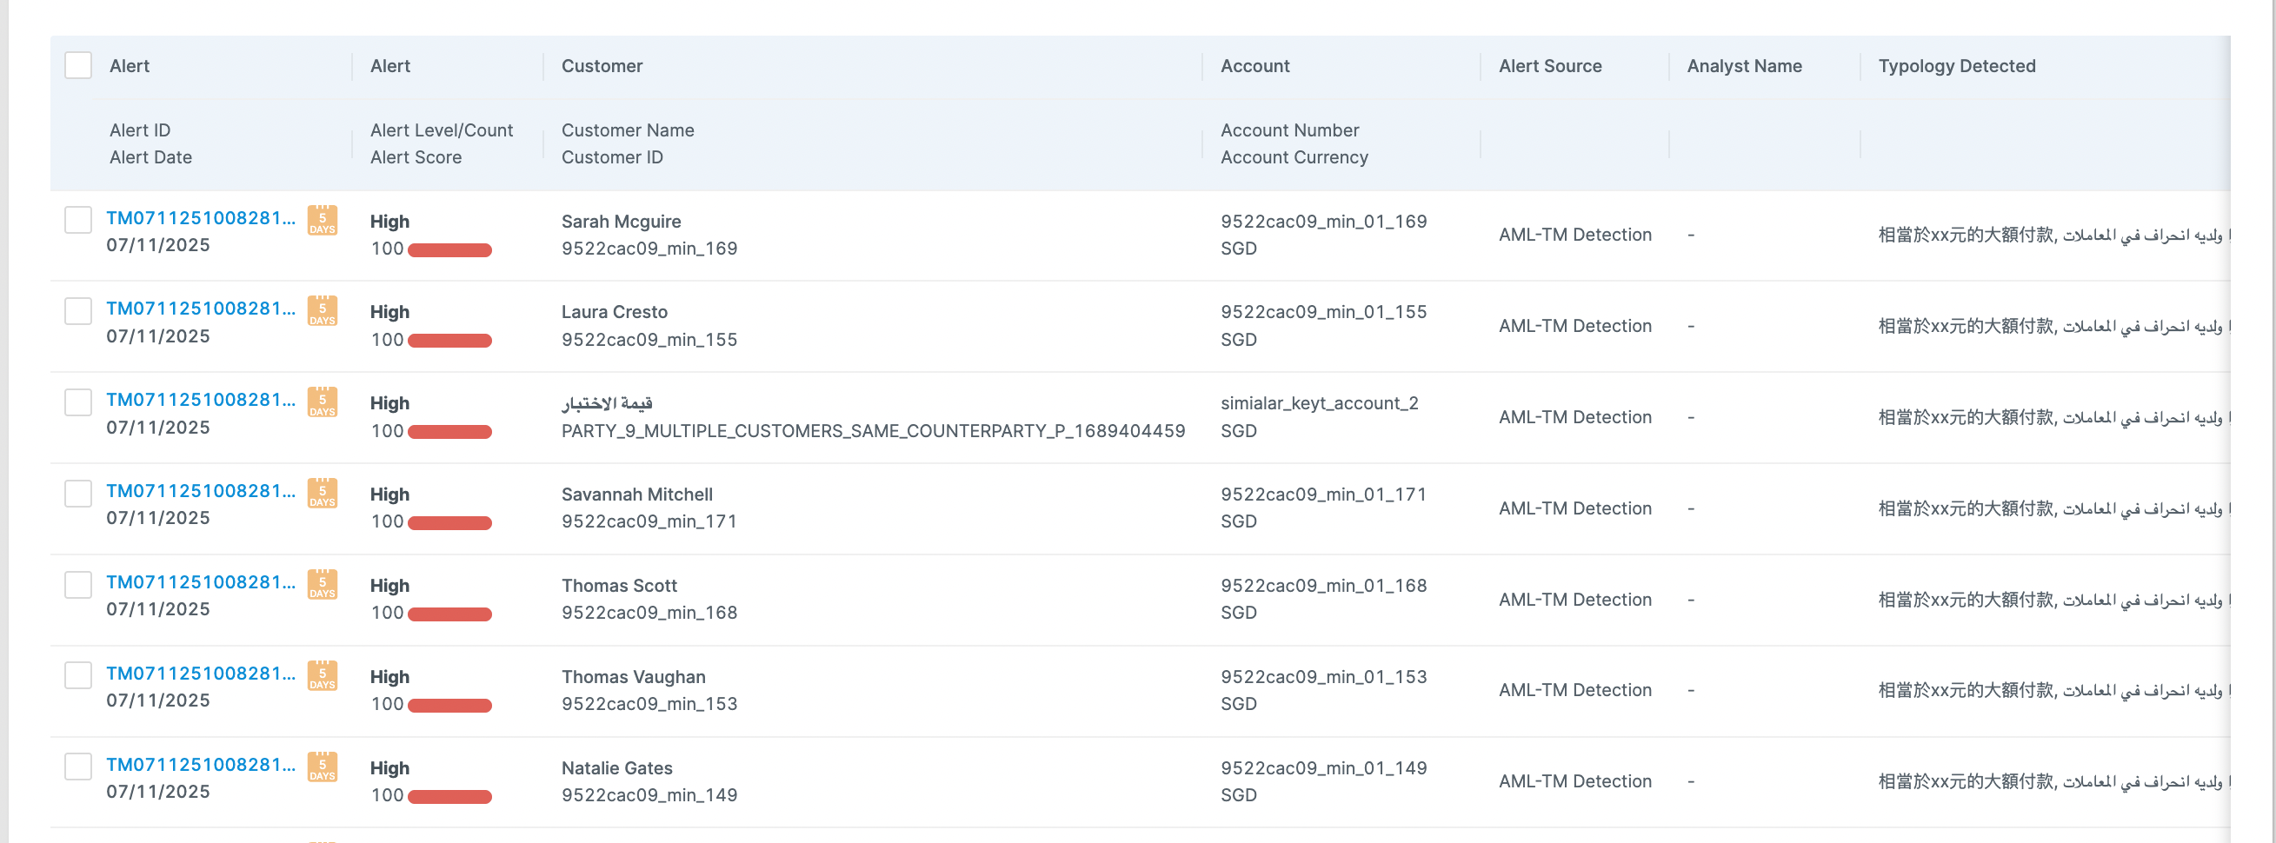Select the checkbox for Sarah Mcguire's alert
This screenshot has height=843, width=2276.
tap(78, 220)
